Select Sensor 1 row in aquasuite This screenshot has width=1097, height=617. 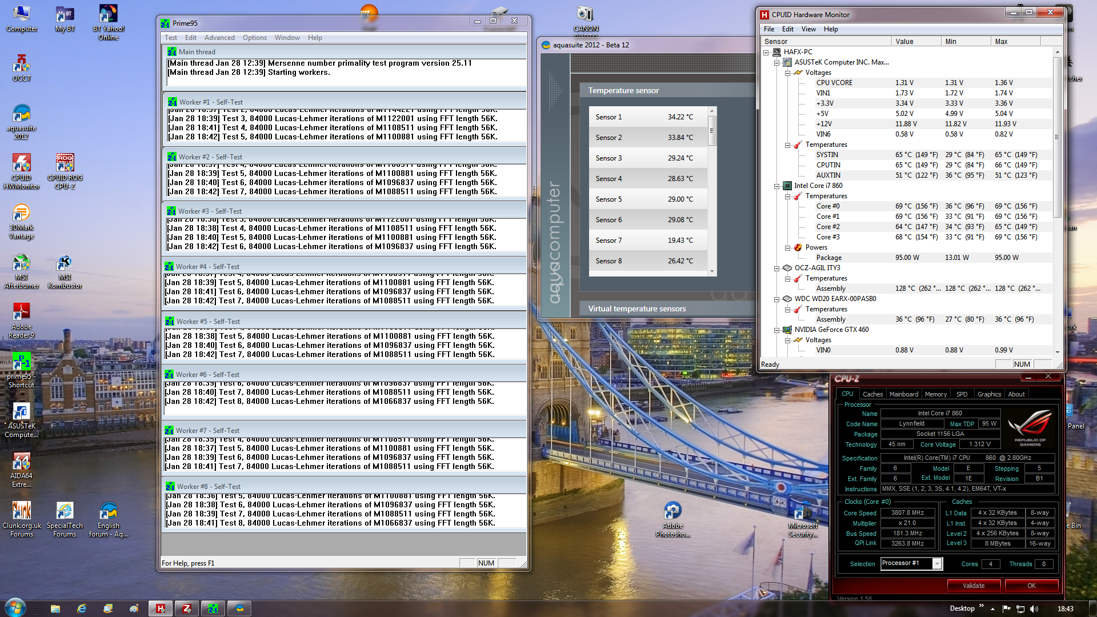click(648, 117)
